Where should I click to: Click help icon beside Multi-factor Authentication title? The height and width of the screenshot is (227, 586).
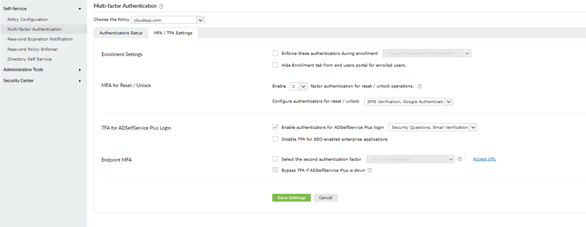point(161,6)
